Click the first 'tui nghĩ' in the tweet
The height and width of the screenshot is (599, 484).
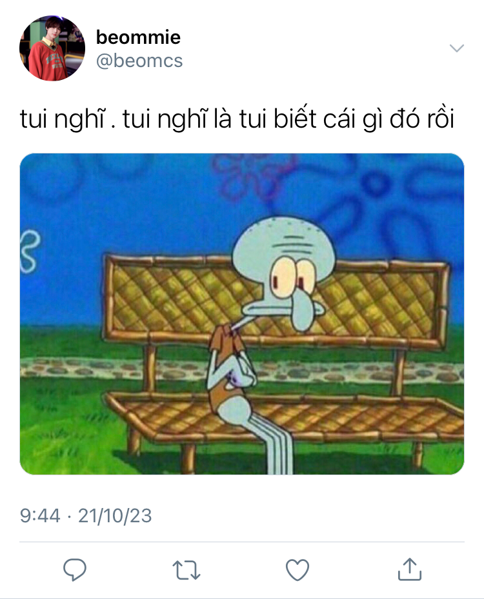coord(63,119)
